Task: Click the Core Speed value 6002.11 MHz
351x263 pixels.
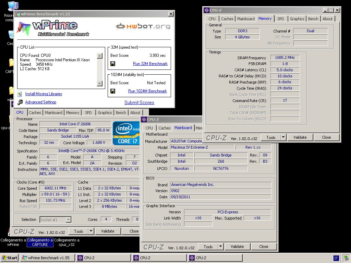Action: pos(56,188)
